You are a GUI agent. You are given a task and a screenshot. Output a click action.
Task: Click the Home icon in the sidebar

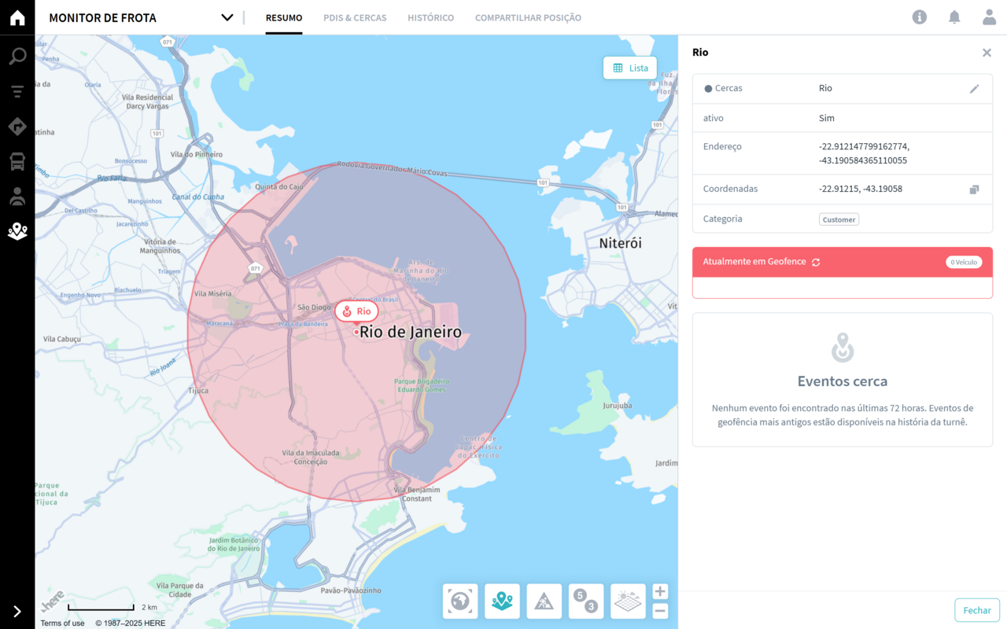(x=17, y=18)
